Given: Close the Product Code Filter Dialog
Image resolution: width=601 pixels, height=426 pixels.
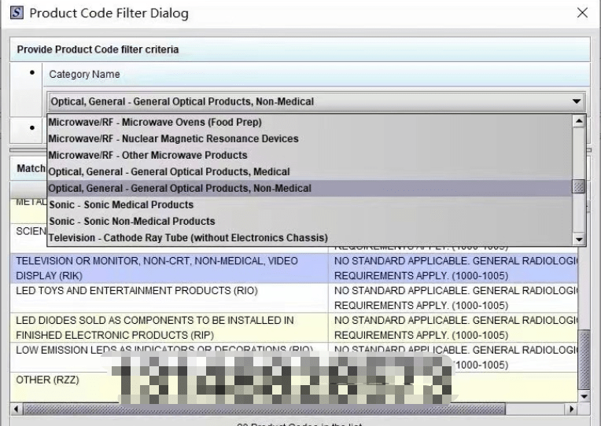Looking at the screenshot, I should pyautogui.click(x=582, y=13).
